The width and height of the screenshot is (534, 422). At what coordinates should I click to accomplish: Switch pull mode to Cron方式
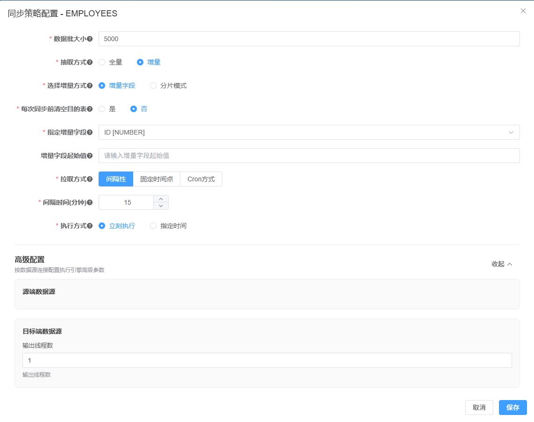coord(201,179)
